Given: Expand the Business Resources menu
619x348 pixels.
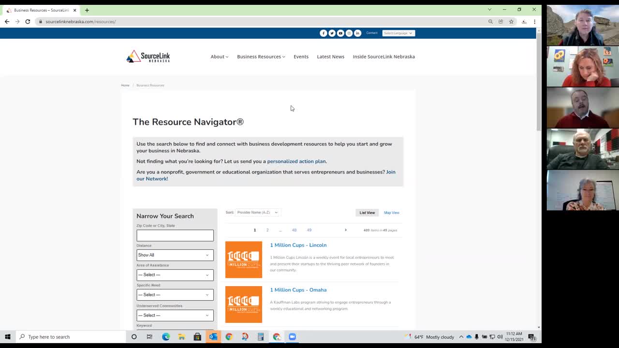Looking at the screenshot, I should (x=261, y=57).
